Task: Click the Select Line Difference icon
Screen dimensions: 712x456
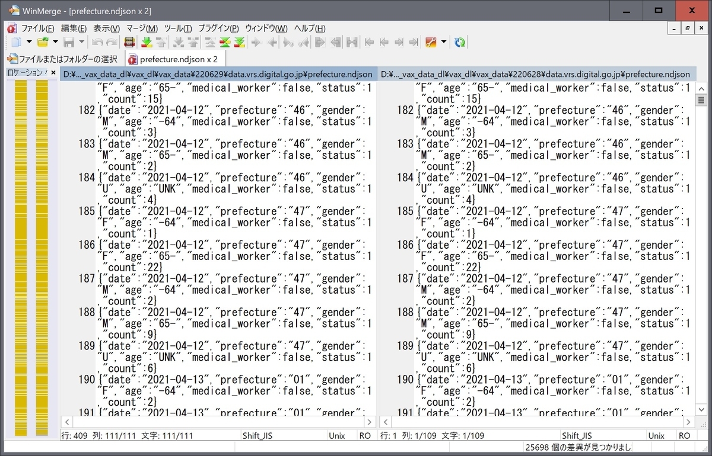Action: click(129, 42)
